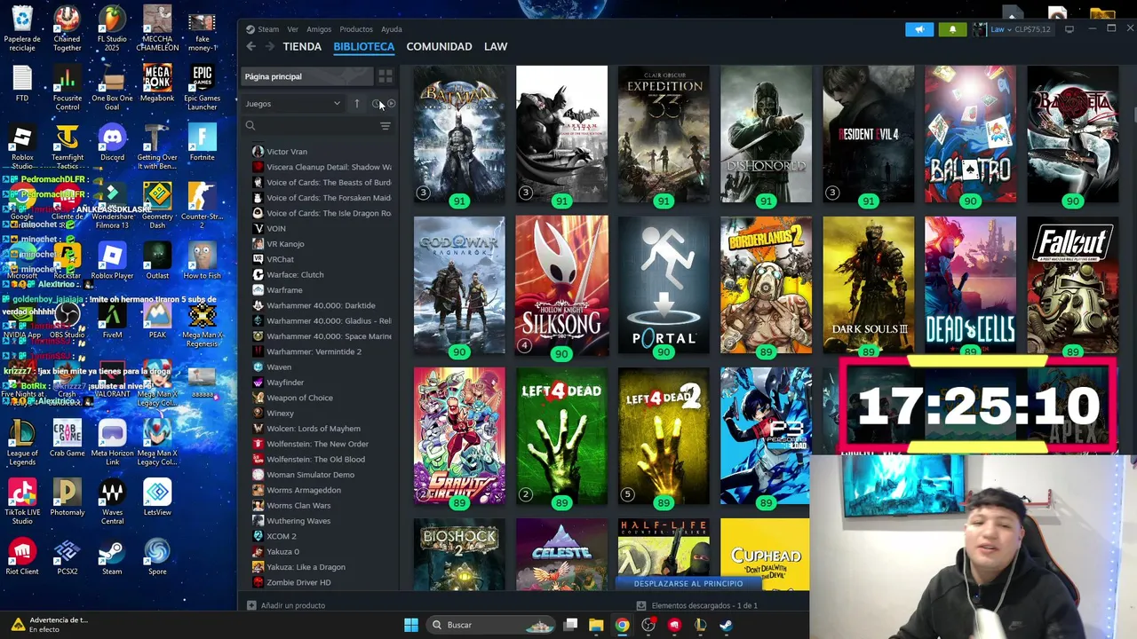Open Papelera de reciclaje on desktop
This screenshot has height=639, width=1137.
[22, 29]
